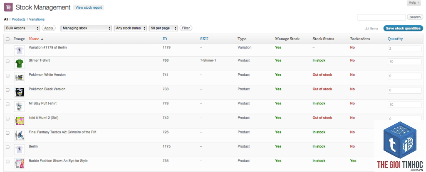Click the ascending sort arrow beside Name
This screenshot has height=172, width=426.
42,39
